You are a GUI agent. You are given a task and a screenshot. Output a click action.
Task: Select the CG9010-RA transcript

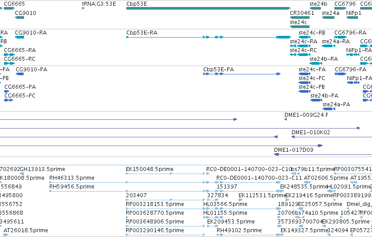pos(20,37)
